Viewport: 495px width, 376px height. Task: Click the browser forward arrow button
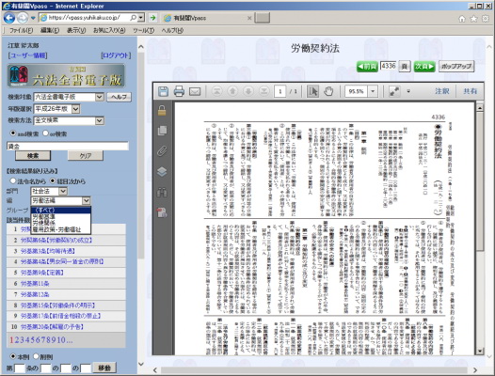tap(23, 18)
